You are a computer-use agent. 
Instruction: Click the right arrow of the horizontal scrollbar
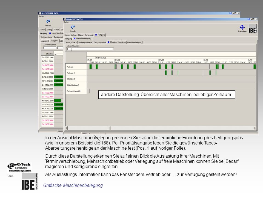[255, 128]
